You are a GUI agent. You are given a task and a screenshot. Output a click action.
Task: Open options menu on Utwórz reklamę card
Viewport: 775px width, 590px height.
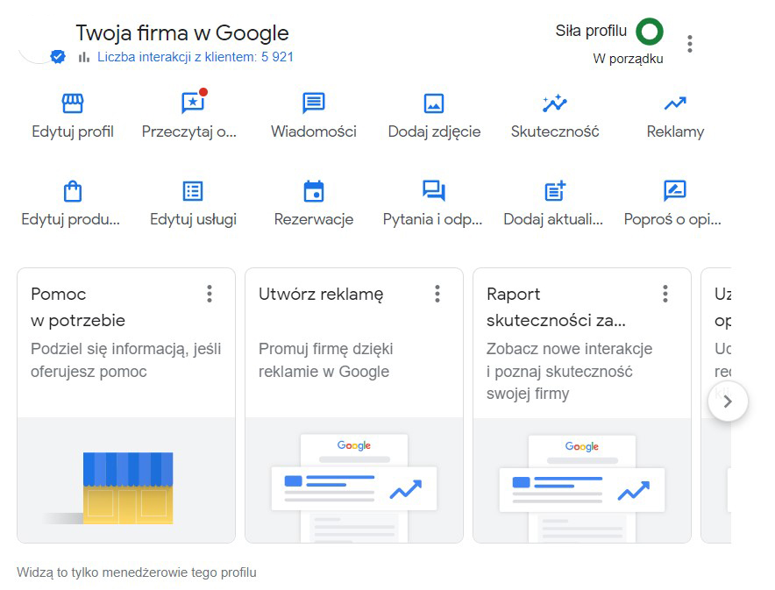coord(437,294)
